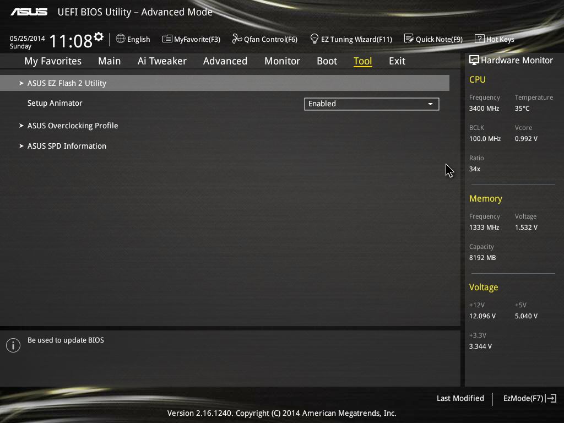Launch EZ Tuning Wizard lightbulb icon
The height and width of the screenshot is (423, 564).
(314, 39)
